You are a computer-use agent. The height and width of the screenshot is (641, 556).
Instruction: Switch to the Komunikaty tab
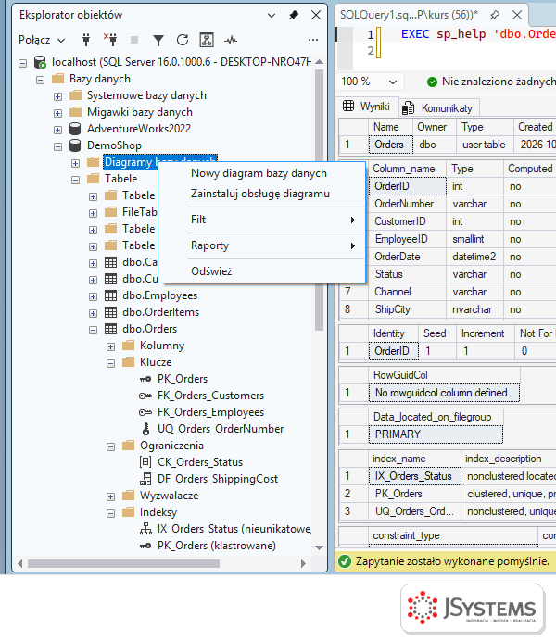pyautogui.click(x=437, y=108)
